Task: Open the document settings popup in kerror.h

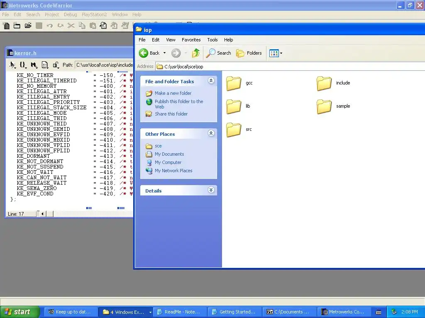Action: click(45, 65)
